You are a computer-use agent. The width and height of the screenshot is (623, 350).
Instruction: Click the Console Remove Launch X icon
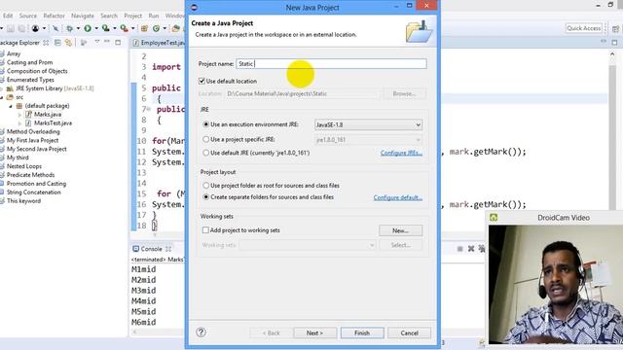pos(471,249)
